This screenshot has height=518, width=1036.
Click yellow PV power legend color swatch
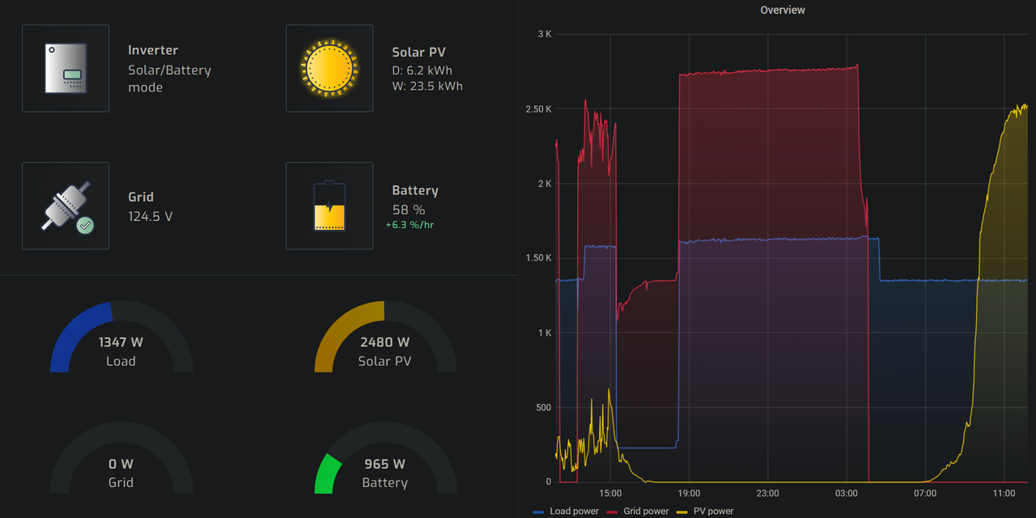pos(682,512)
